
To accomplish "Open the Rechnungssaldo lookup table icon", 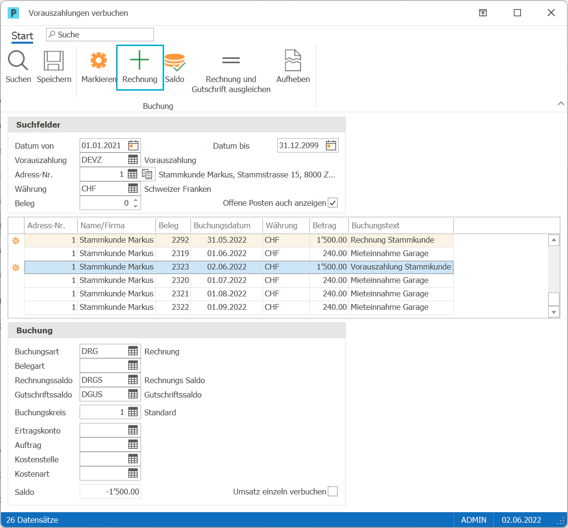I will coord(133,379).
